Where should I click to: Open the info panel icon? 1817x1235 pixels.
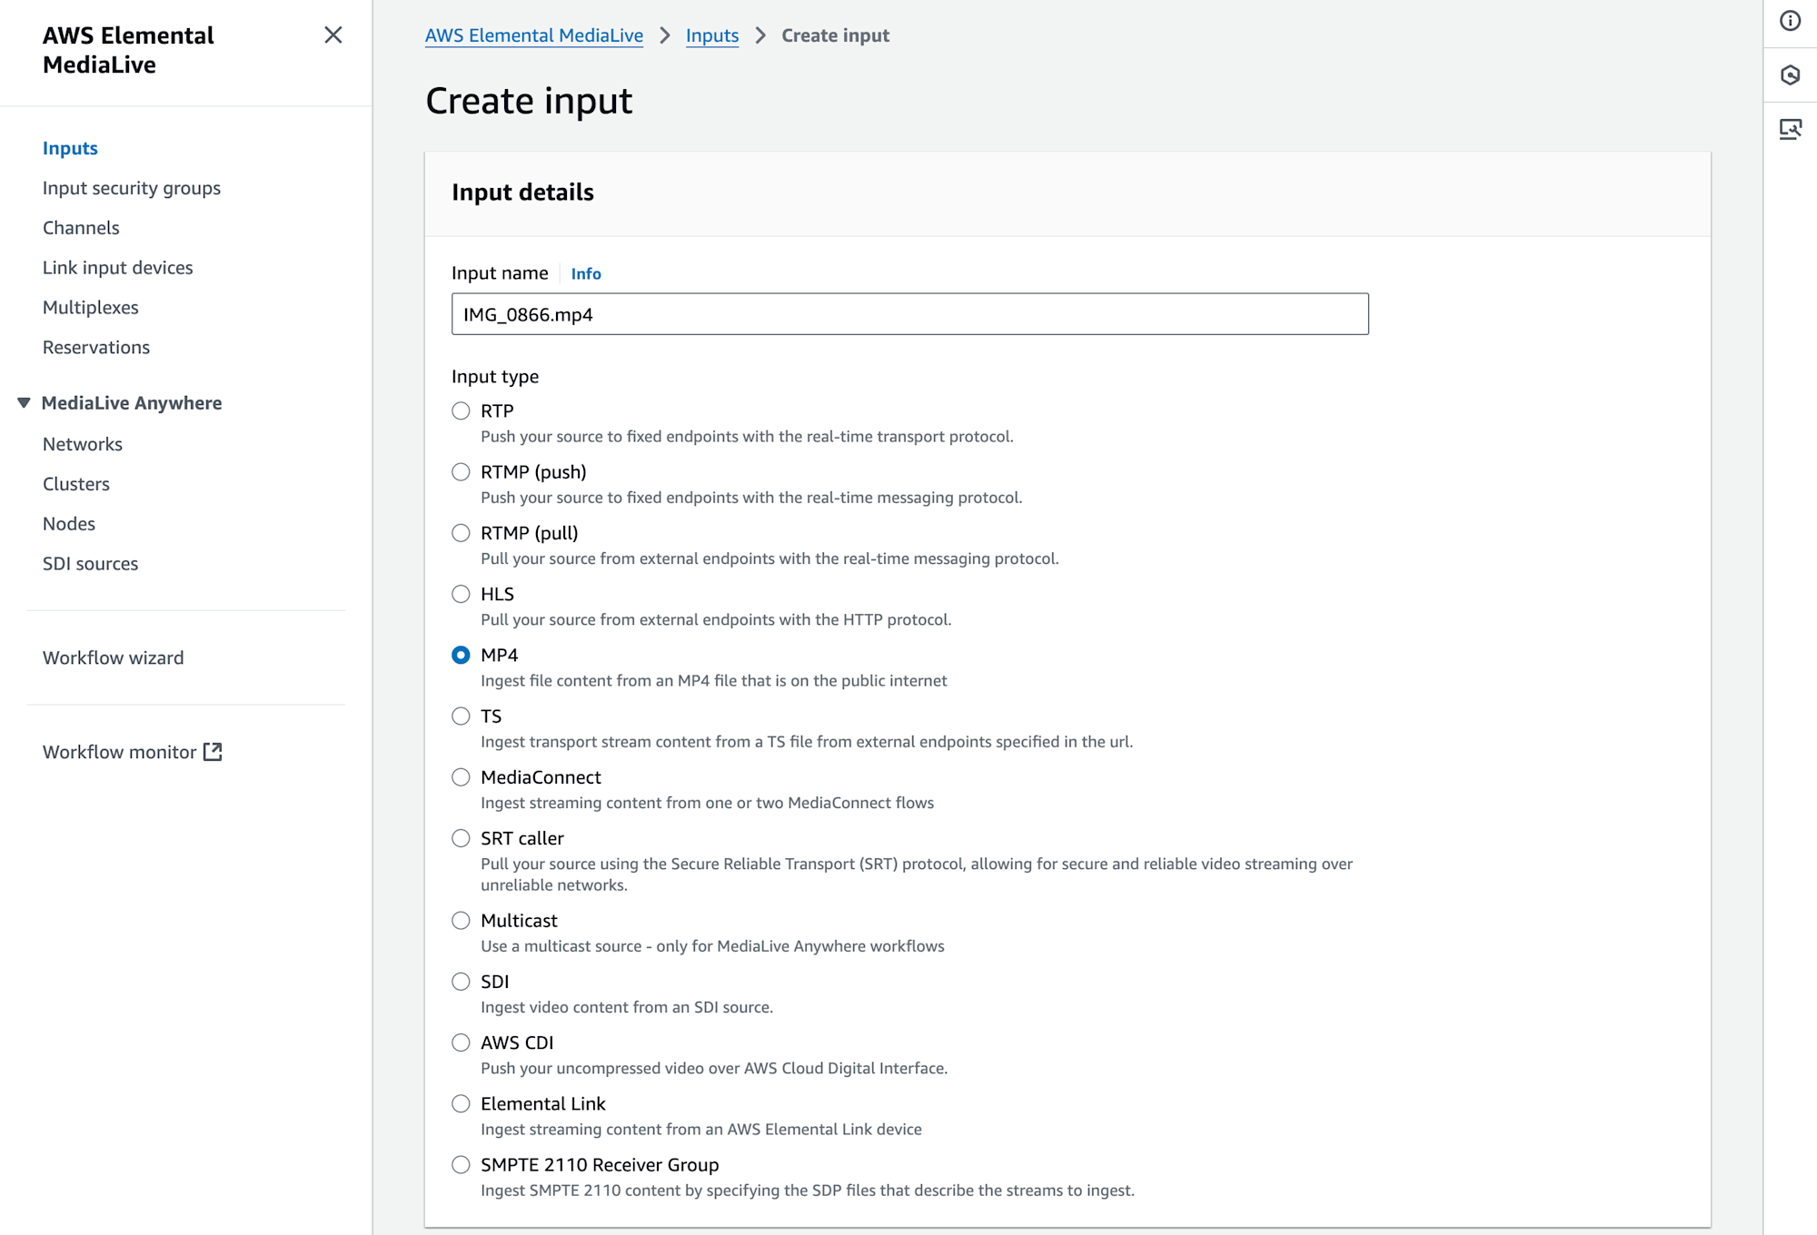(x=1790, y=21)
